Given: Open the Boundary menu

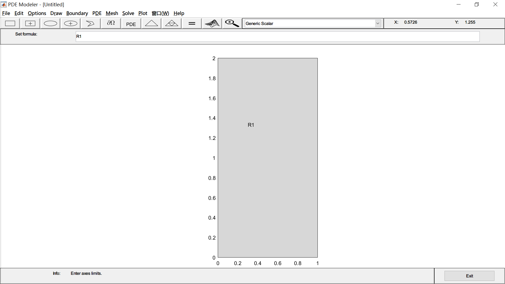Looking at the screenshot, I should [77, 13].
